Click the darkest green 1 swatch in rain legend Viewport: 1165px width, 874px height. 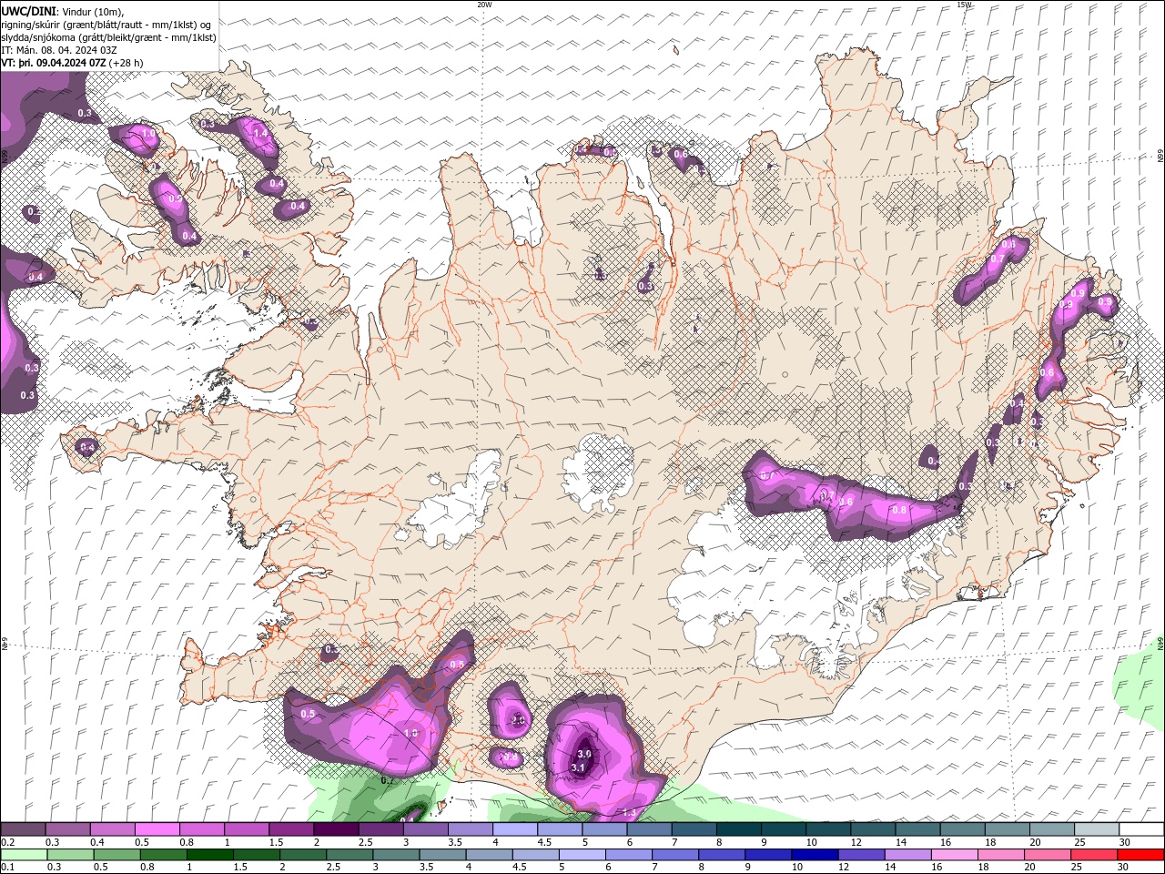(209, 855)
